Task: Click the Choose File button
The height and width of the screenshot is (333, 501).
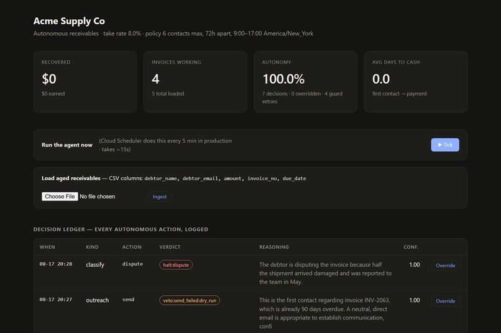Action: tap(60, 197)
